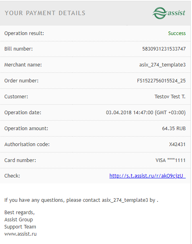Click the Assist Group signature line

coord(19,220)
